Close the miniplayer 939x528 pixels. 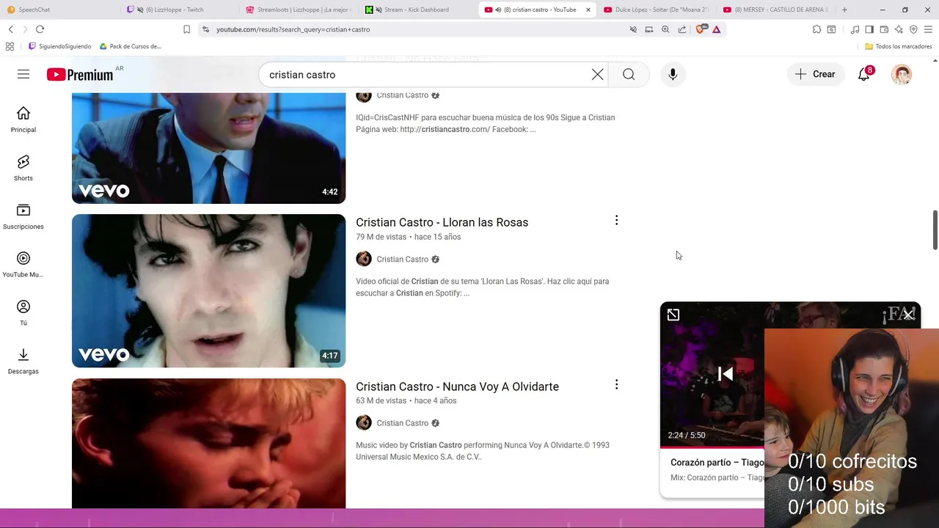click(908, 315)
